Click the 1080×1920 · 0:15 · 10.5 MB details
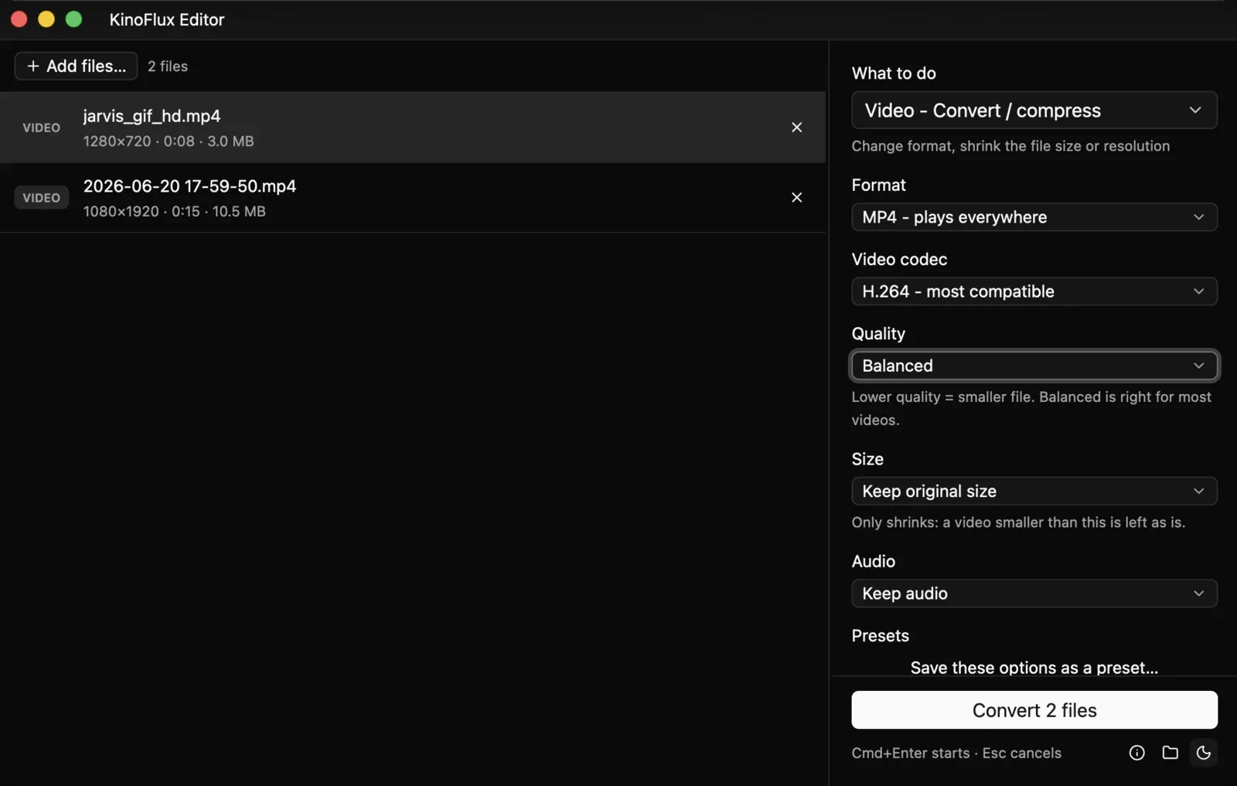The image size is (1237, 786). click(x=175, y=212)
